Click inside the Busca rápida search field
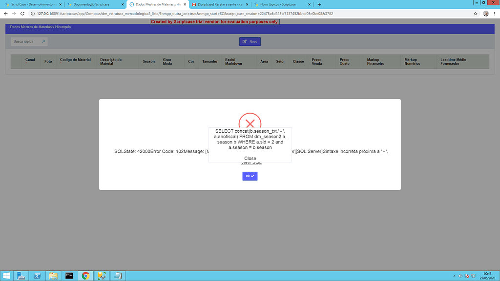 24,42
